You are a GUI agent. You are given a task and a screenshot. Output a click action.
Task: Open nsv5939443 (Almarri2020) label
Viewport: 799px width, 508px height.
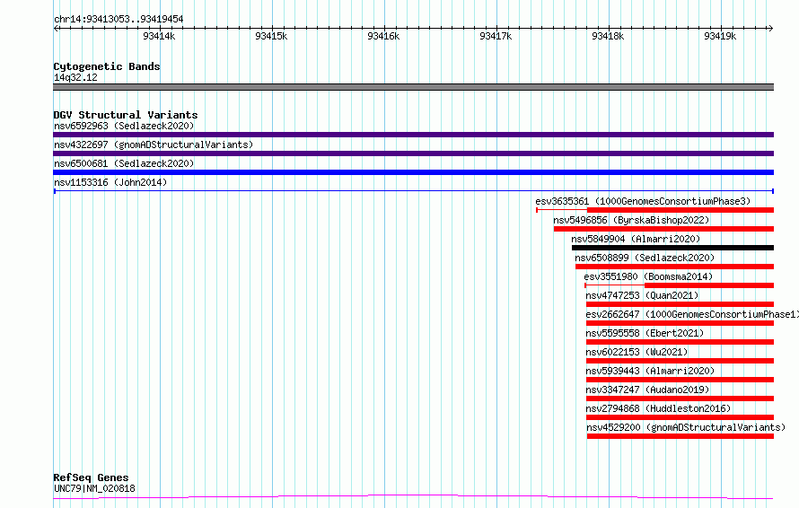point(650,371)
